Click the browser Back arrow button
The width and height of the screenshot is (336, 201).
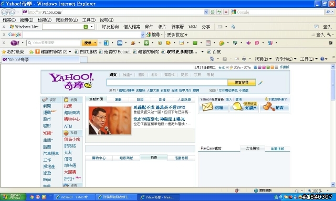(x=4, y=12)
